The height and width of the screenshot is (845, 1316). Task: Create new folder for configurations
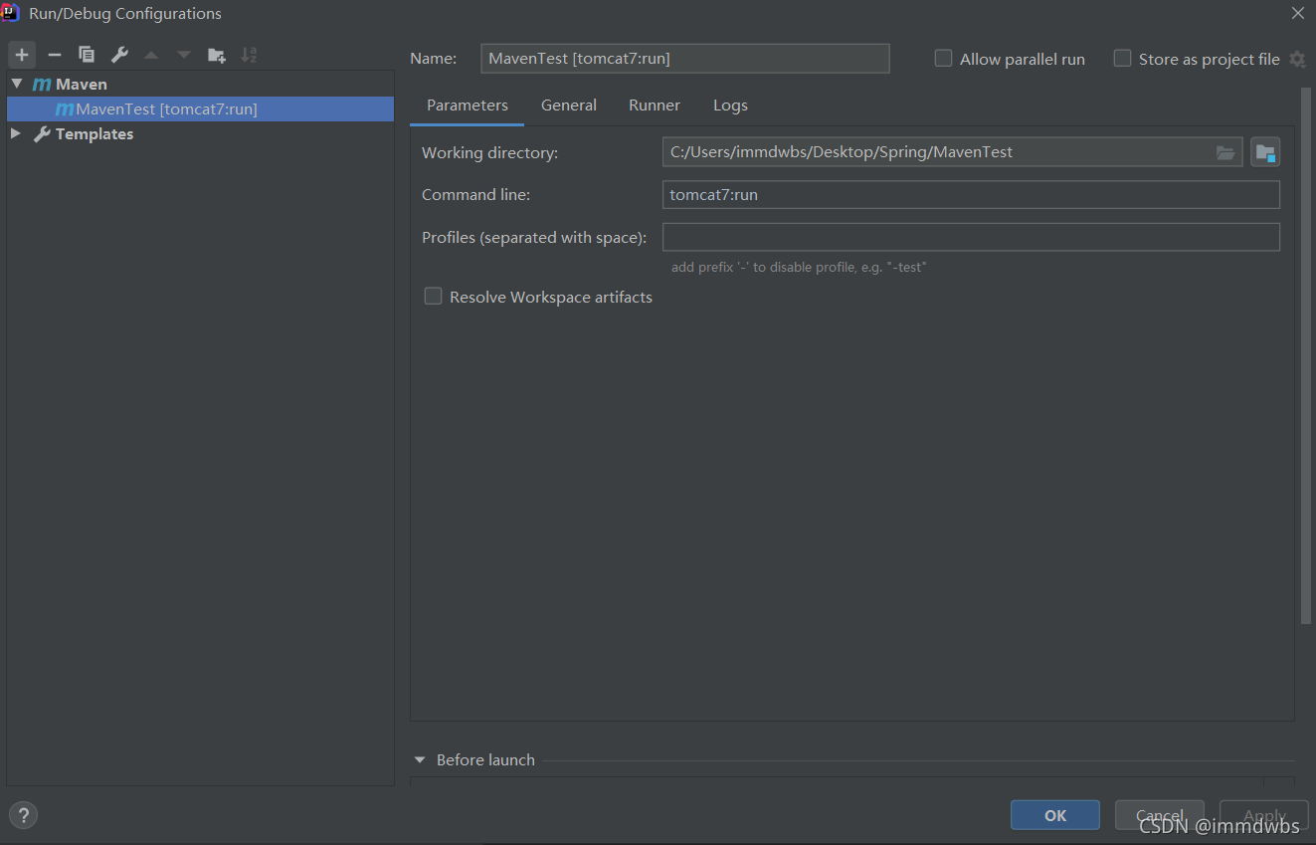(216, 55)
